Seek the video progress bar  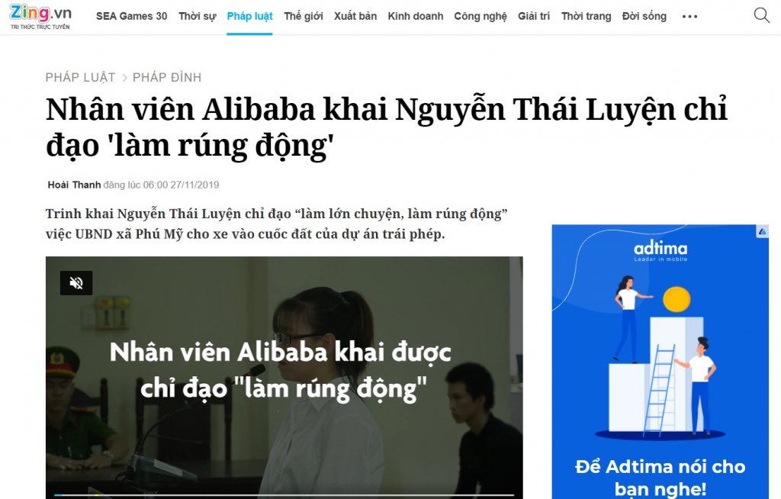284,495
